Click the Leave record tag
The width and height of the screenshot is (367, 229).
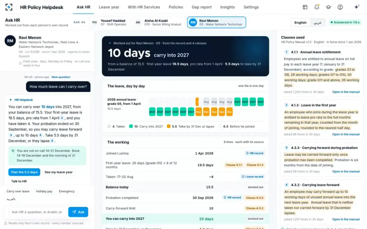[x=252, y=176]
